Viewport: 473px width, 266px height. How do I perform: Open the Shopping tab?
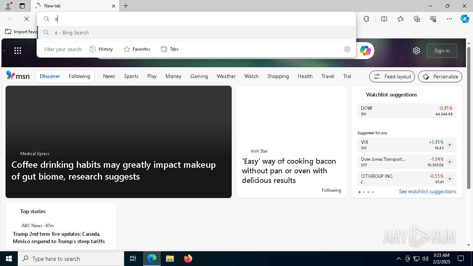278,76
